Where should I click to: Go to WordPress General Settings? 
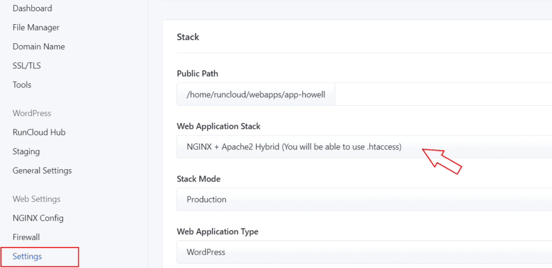pyautogui.click(x=42, y=171)
